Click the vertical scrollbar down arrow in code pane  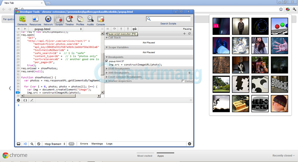point(102,92)
